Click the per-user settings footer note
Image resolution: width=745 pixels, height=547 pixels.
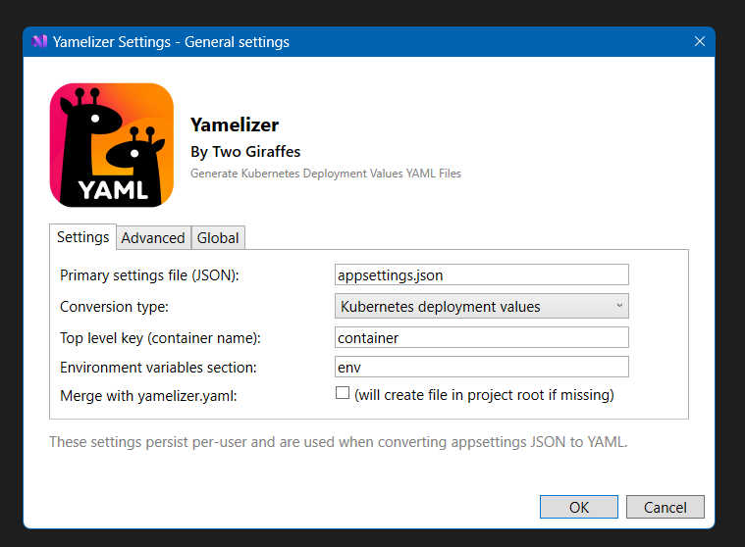[x=338, y=442]
